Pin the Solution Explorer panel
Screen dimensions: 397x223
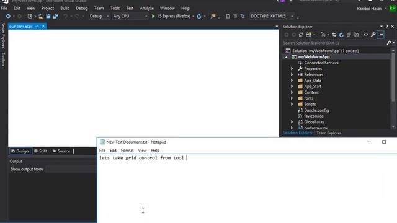pos(387,27)
